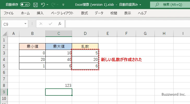The height and width of the screenshot is (104, 190).
Task: Click the blue 最大値 header cell
Action: click(59, 47)
